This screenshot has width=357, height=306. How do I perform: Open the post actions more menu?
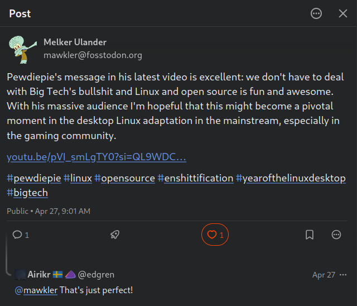click(x=336, y=235)
